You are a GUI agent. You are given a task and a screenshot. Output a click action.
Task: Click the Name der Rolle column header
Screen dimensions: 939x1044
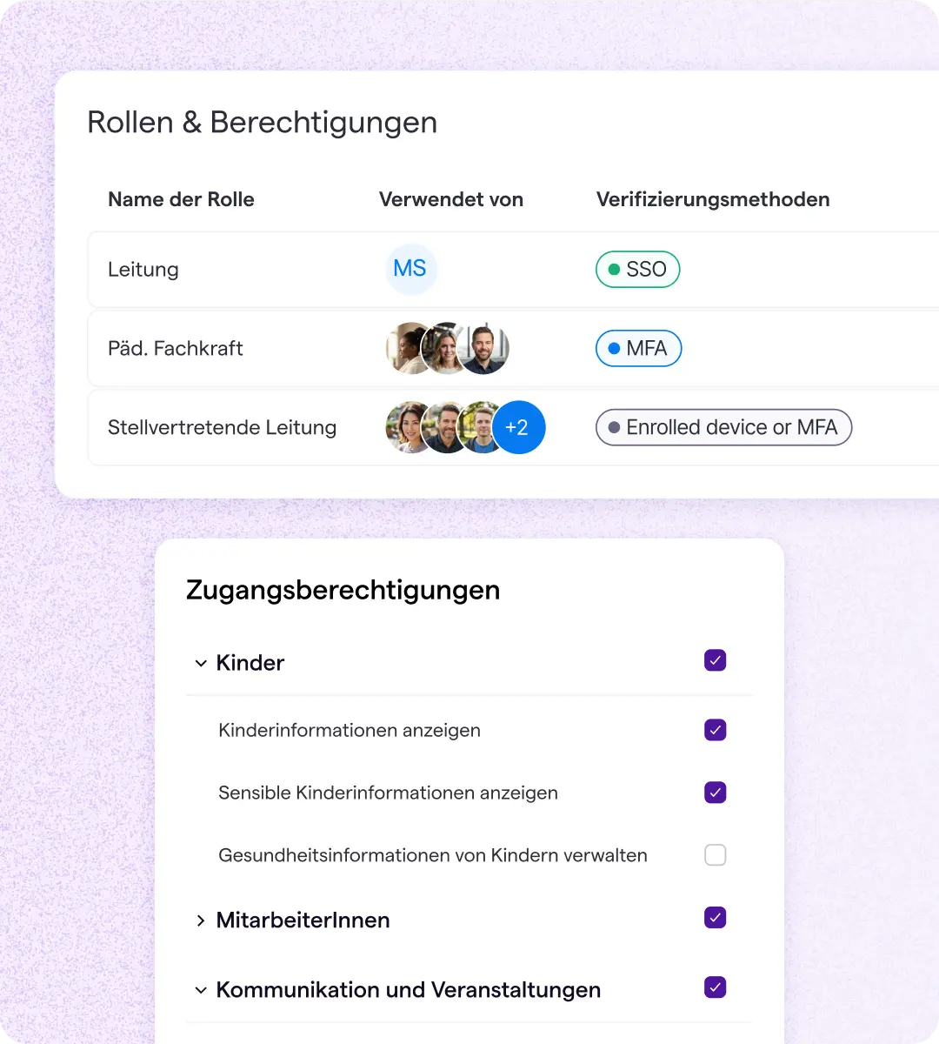(181, 199)
